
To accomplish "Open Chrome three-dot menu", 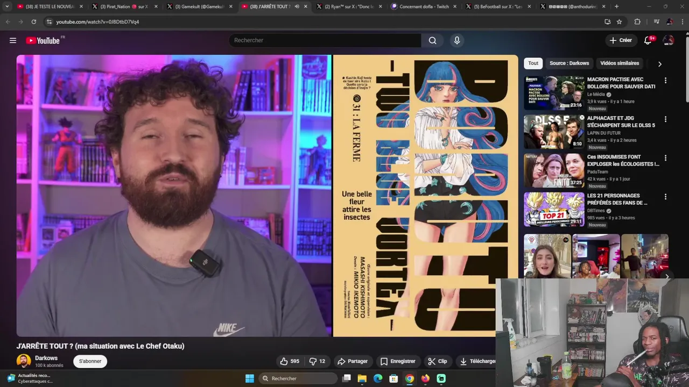I will point(682,21).
